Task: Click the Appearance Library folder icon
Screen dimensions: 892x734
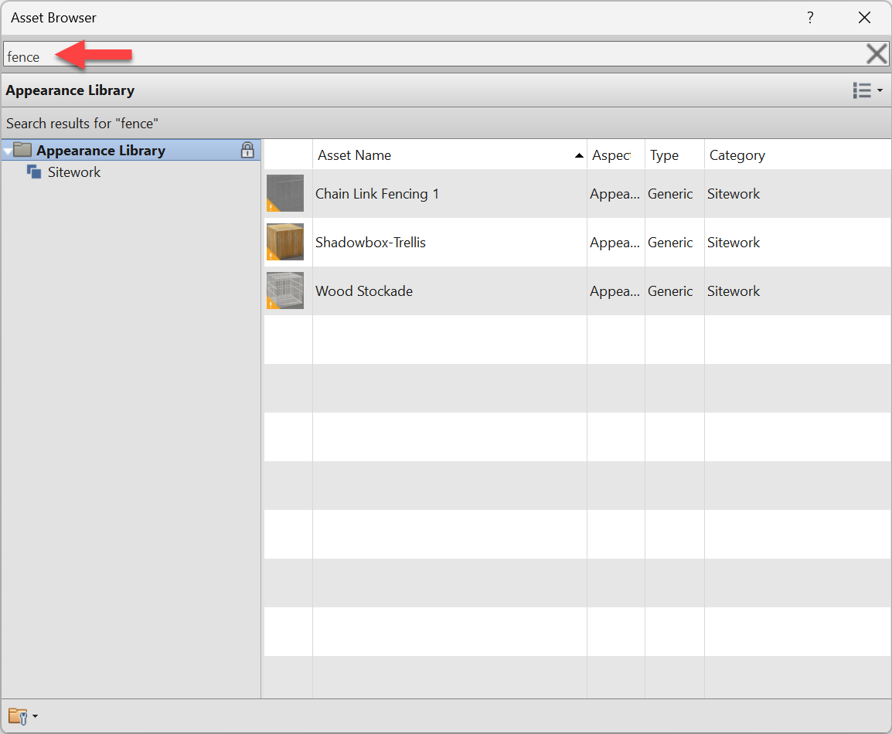Action: pos(24,150)
